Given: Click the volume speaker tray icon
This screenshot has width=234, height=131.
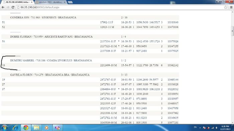Looking at the screenshot, I should click(217, 128).
